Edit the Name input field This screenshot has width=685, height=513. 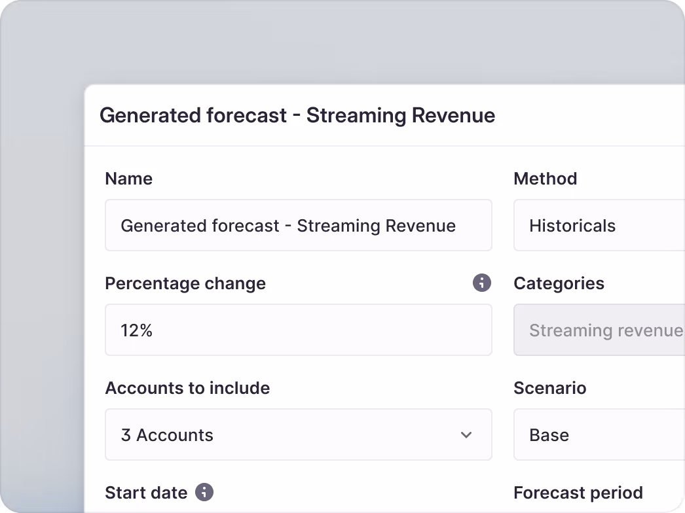coord(299,225)
